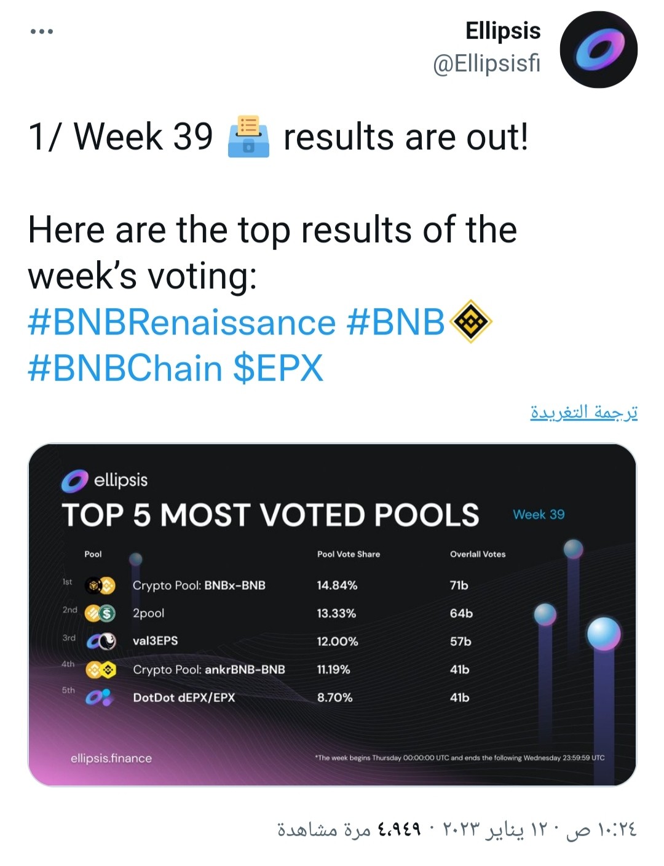
Task: Open the #BNBRenaissance hashtag
Action: [182, 322]
